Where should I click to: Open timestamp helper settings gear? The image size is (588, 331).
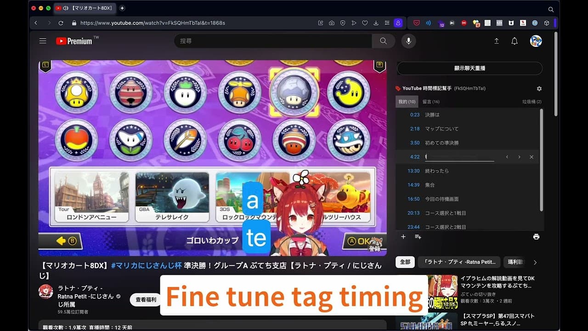click(x=539, y=88)
